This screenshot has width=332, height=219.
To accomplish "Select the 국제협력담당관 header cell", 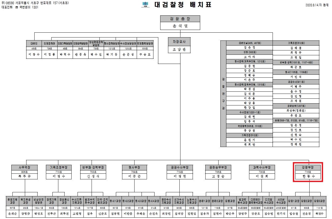I will [x=145, y=43].
